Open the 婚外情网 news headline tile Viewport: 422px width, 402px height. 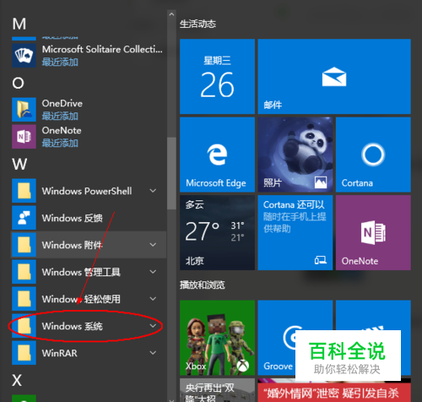click(x=334, y=390)
